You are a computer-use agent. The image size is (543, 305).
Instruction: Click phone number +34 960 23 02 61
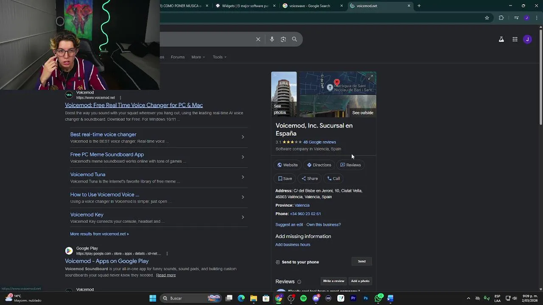coord(305,214)
